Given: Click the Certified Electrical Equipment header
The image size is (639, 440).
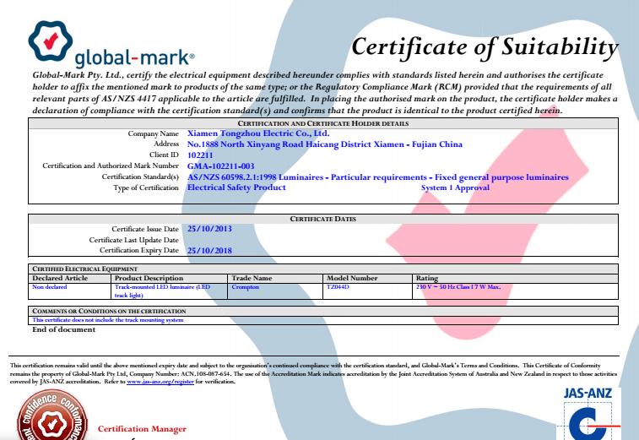Looking at the screenshot, I should (84, 269).
